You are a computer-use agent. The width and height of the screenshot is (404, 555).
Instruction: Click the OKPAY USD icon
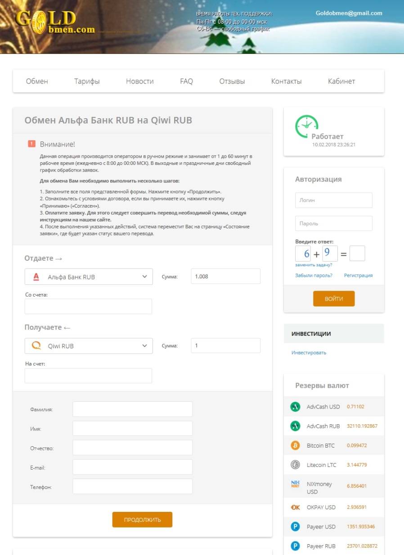click(x=295, y=507)
